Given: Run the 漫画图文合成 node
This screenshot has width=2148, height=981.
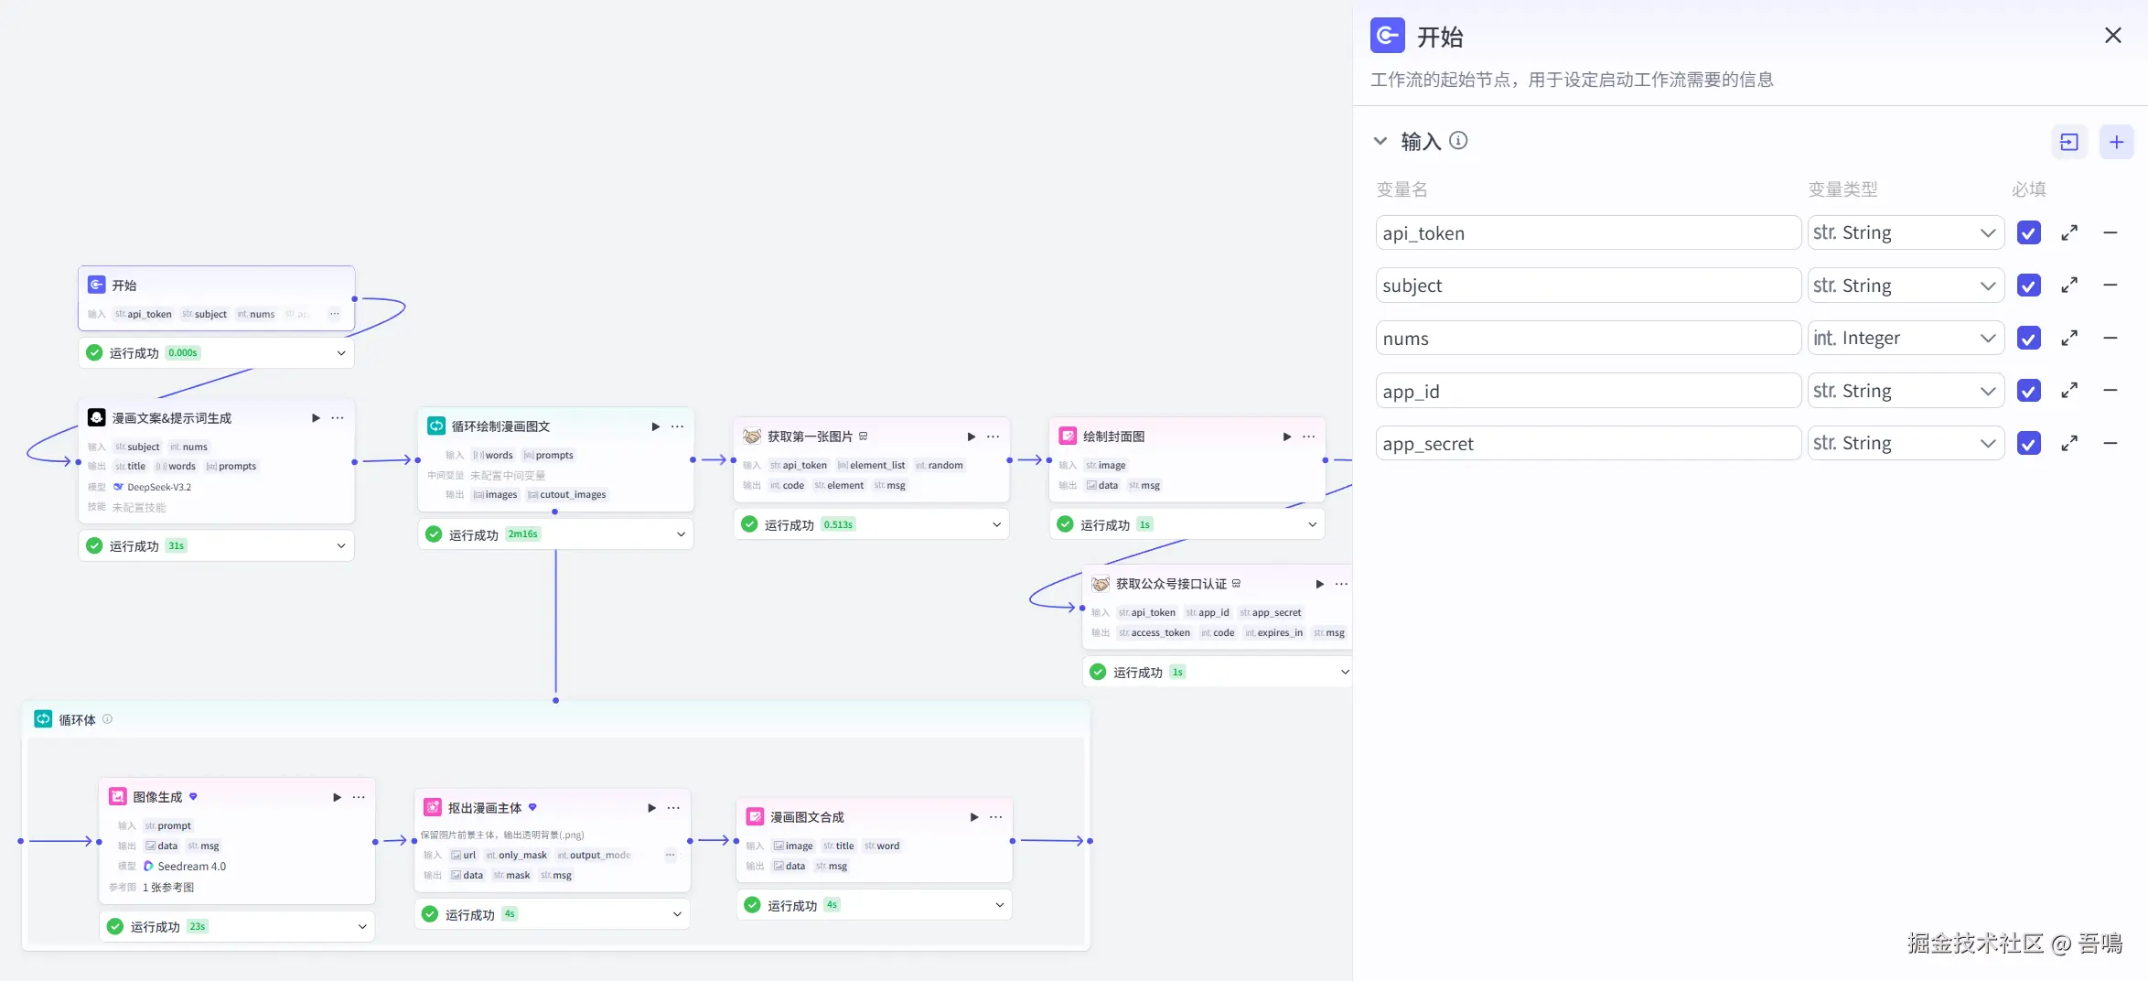Looking at the screenshot, I should point(974,817).
